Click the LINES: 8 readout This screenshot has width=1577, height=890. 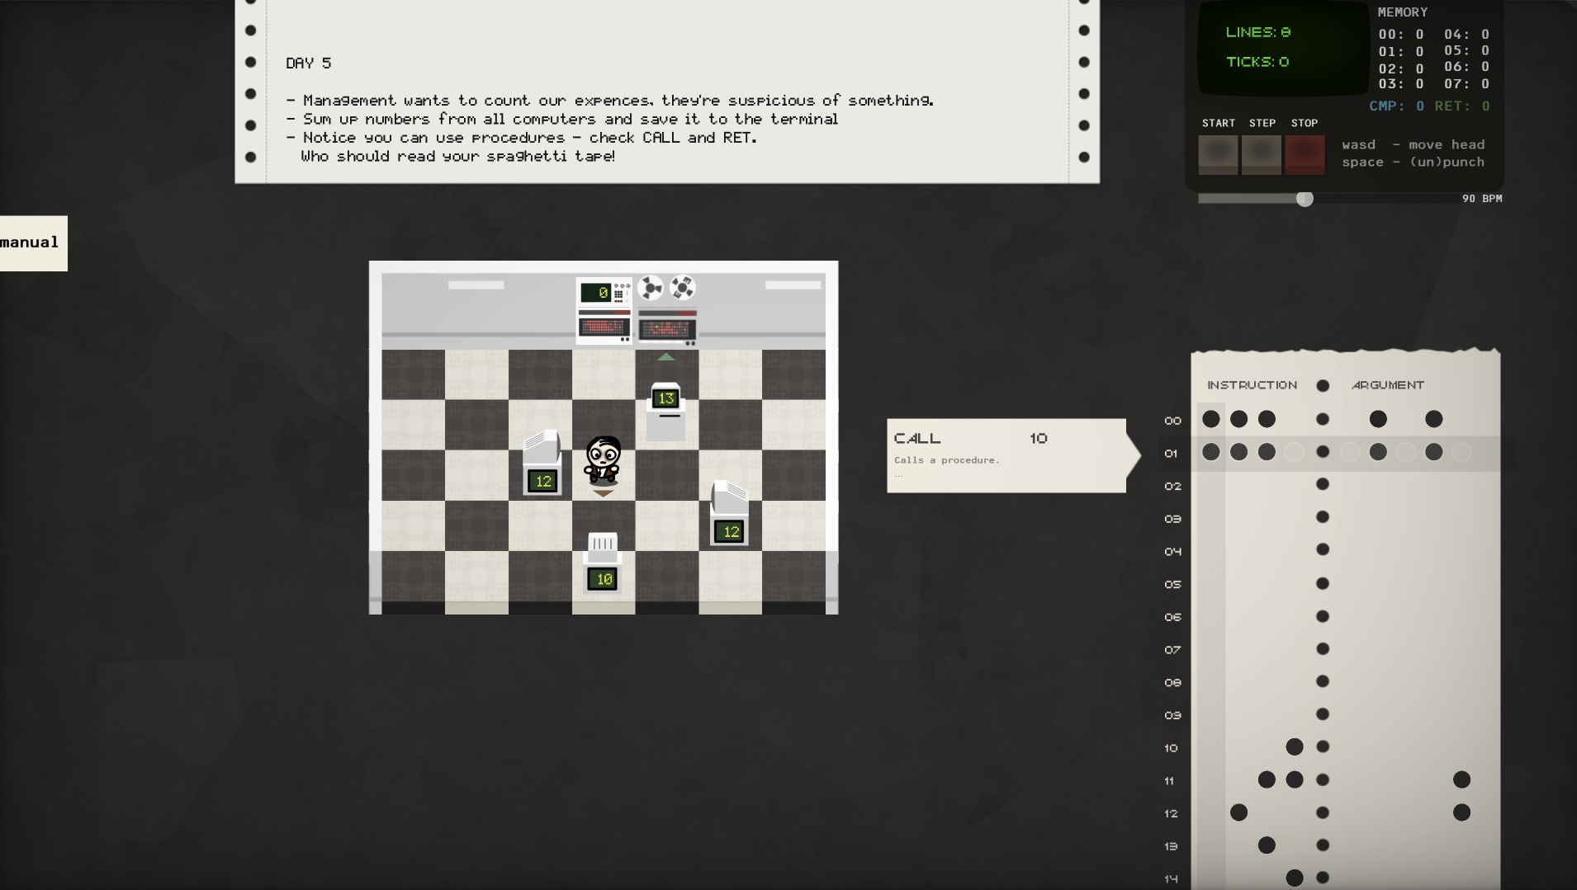(x=1258, y=32)
